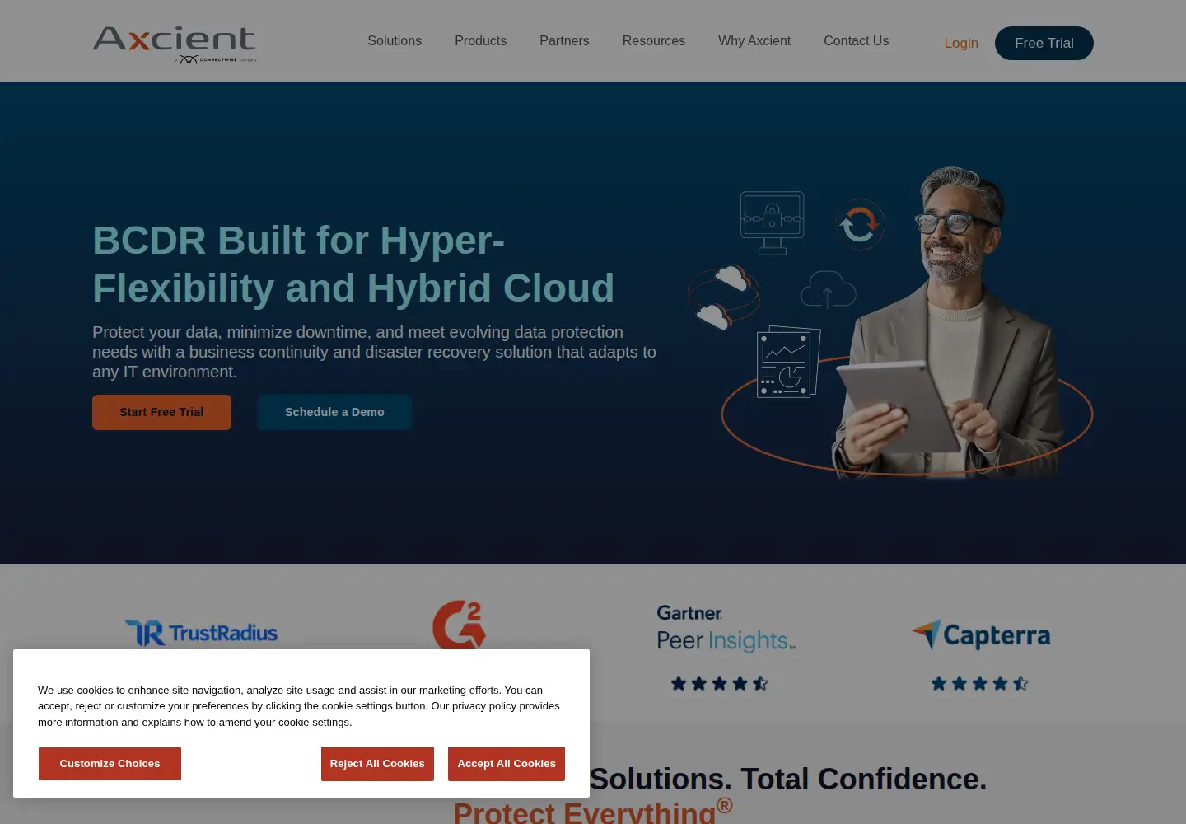The height and width of the screenshot is (824, 1186).
Task: Open the Solutions menu
Action: click(x=395, y=41)
